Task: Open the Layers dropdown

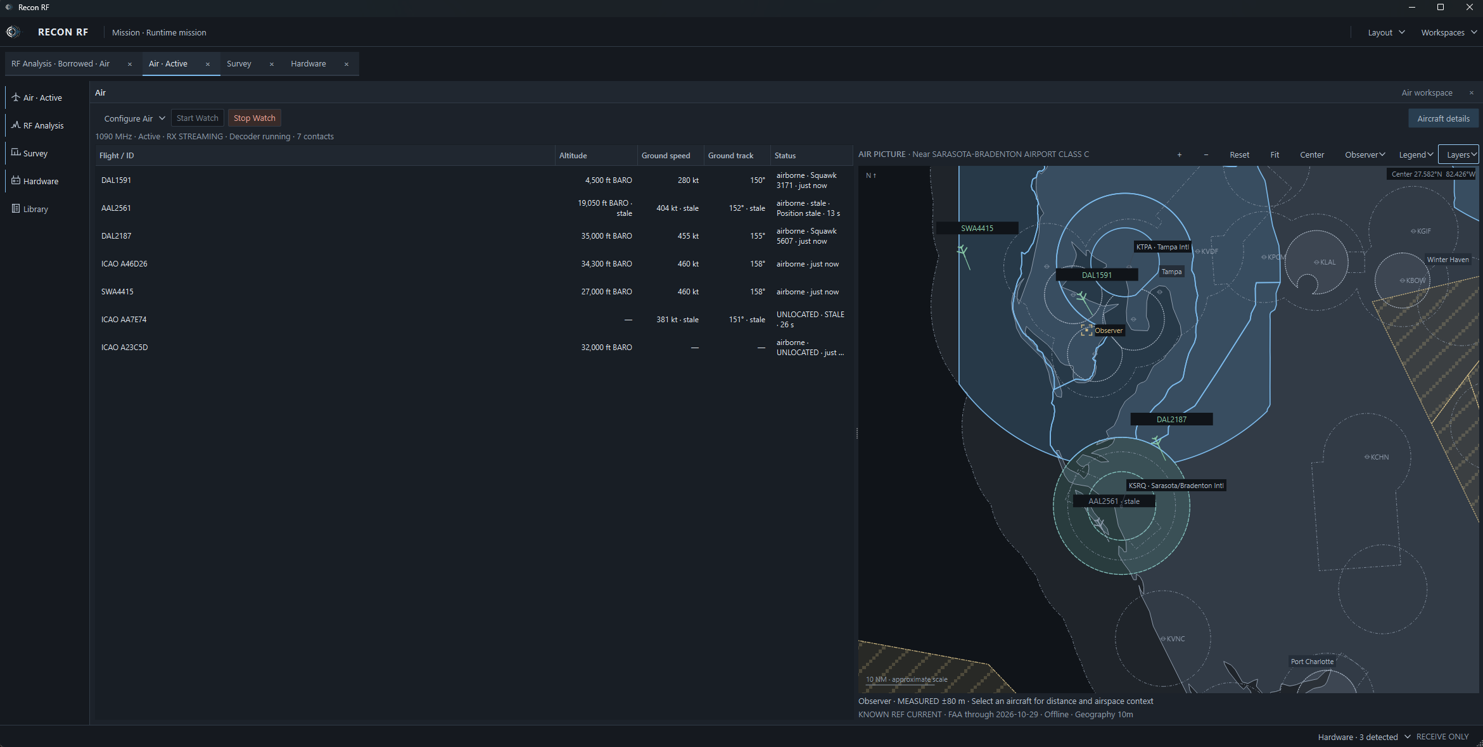Action: (1459, 154)
